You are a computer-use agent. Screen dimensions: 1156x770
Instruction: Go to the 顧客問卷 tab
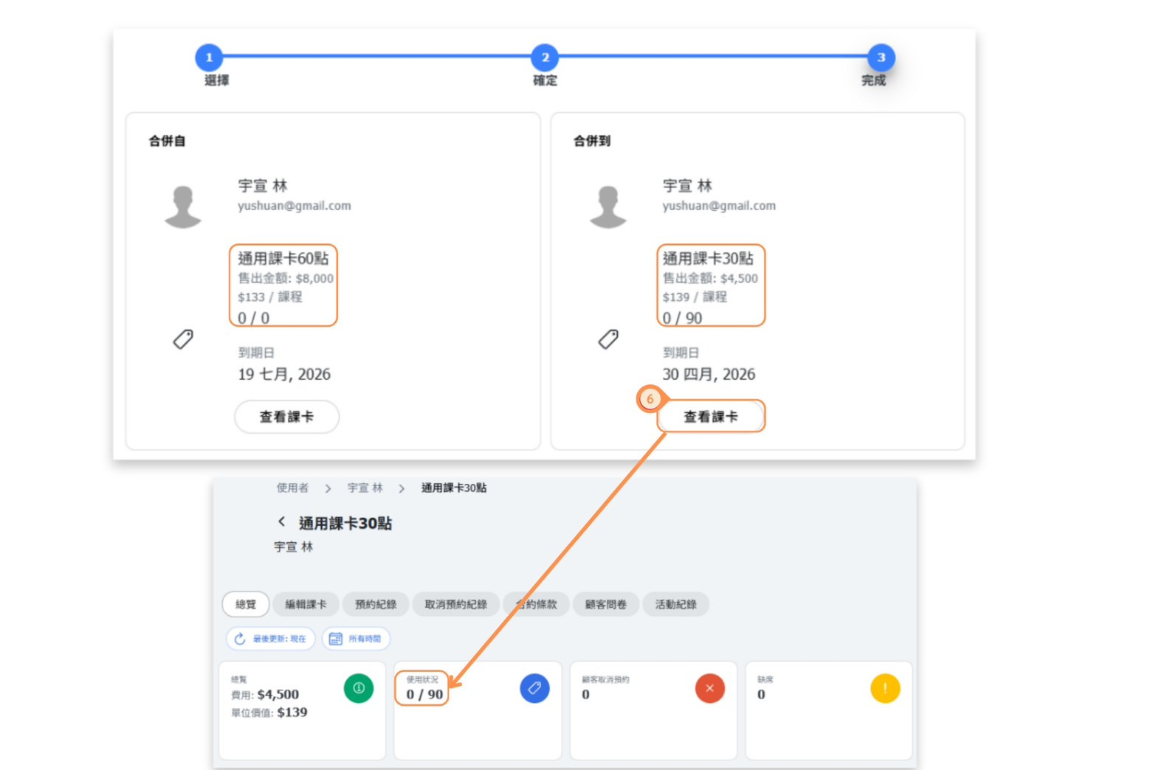605,604
